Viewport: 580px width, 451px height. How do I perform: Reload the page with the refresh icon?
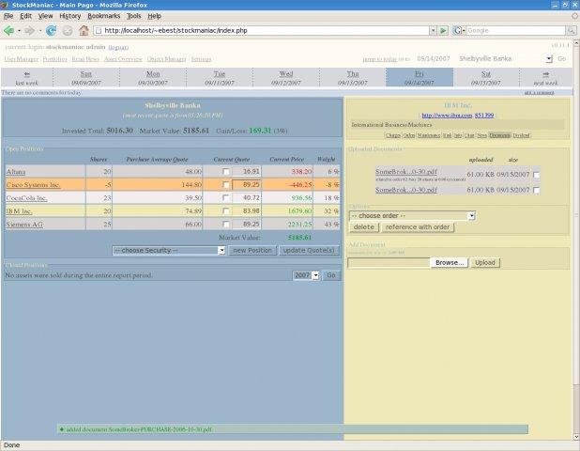point(51,31)
